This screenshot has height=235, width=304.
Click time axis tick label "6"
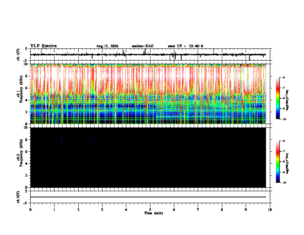tap(174, 210)
